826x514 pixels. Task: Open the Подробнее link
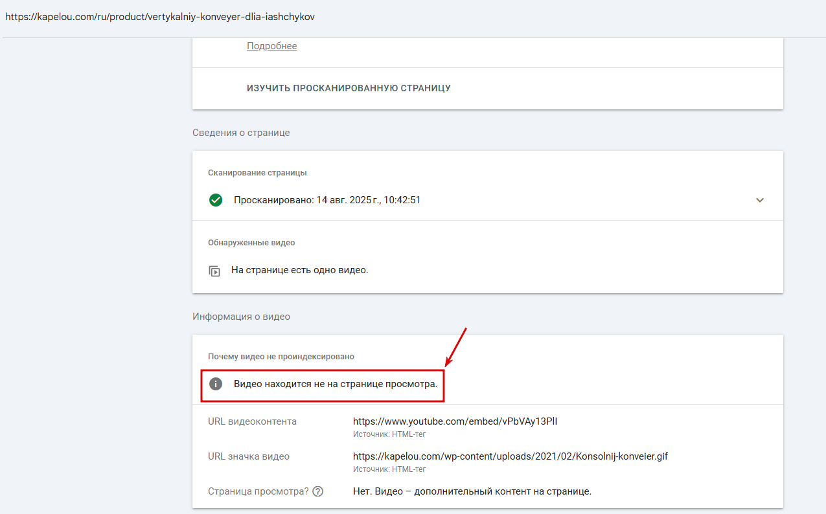(x=272, y=46)
